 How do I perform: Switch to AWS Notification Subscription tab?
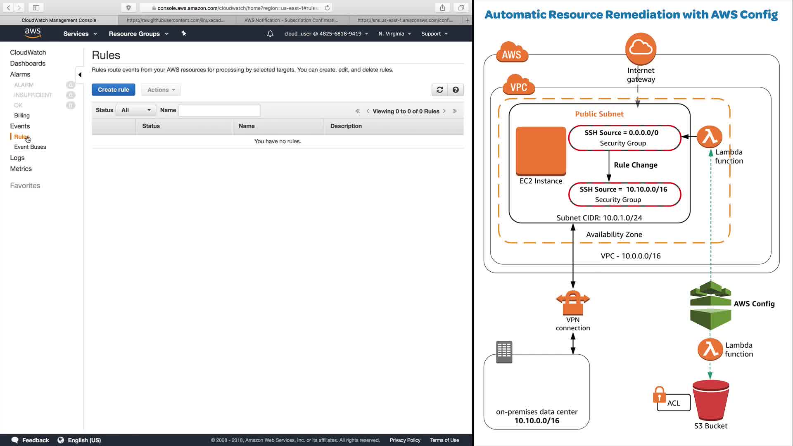291,20
